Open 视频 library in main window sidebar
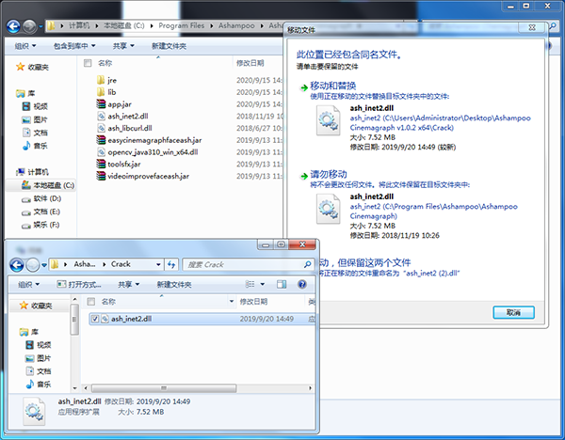 [36, 106]
